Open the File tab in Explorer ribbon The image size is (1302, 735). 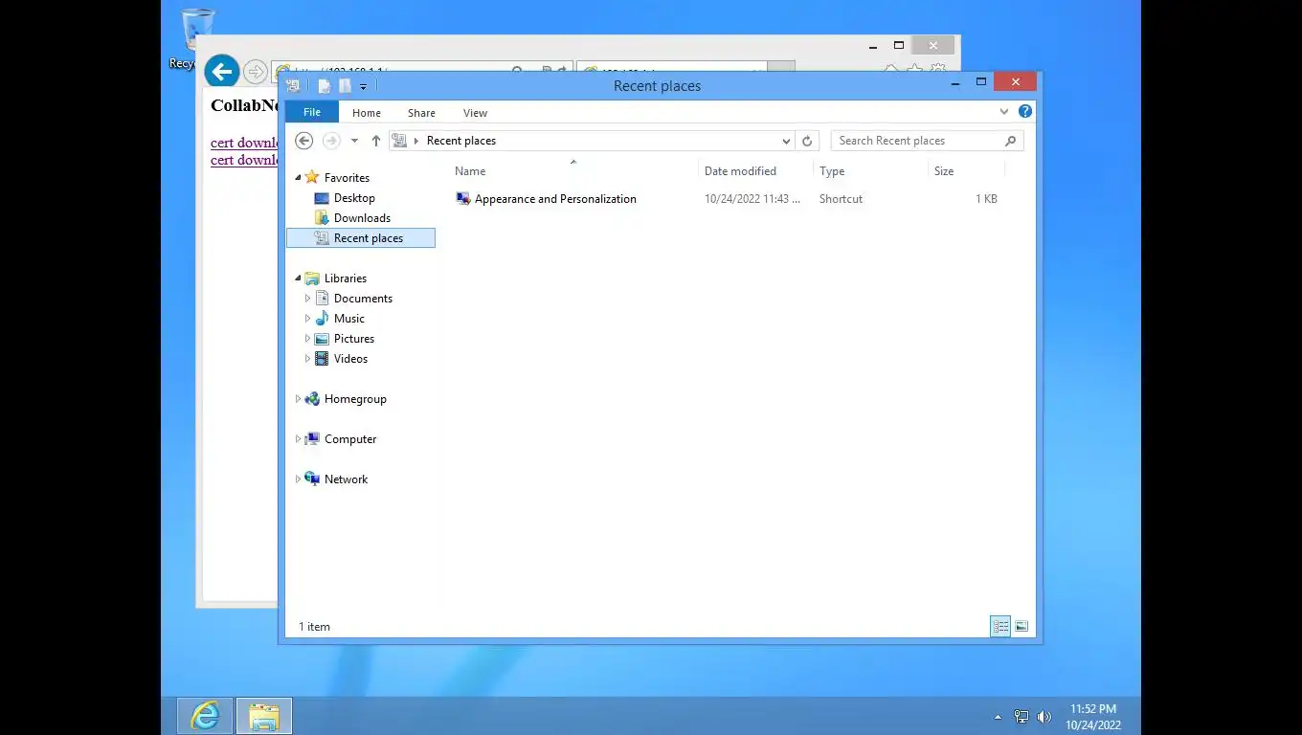tap(312, 112)
